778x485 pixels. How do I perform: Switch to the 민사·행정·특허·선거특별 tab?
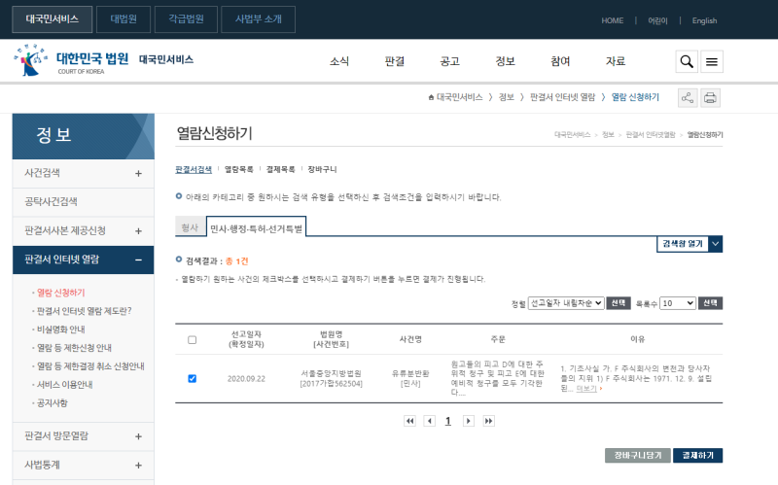[256, 227]
